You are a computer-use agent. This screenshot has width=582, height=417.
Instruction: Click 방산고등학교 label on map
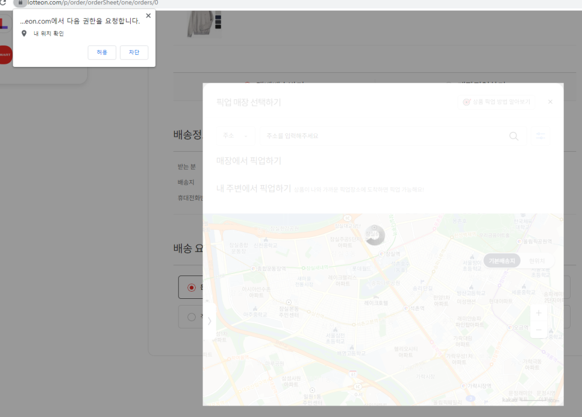coord(471,293)
